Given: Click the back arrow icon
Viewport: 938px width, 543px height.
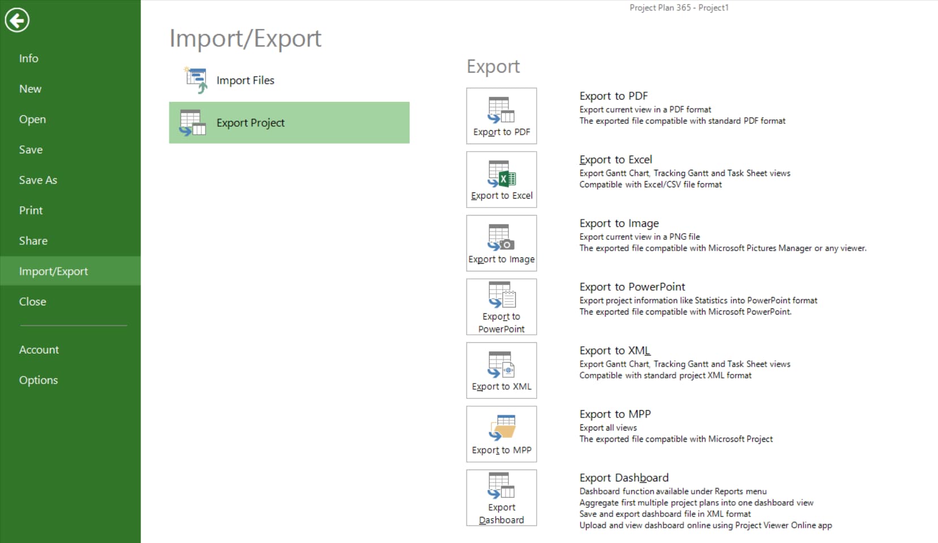Looking at the screenshot, I should click(x=17, y=20).
